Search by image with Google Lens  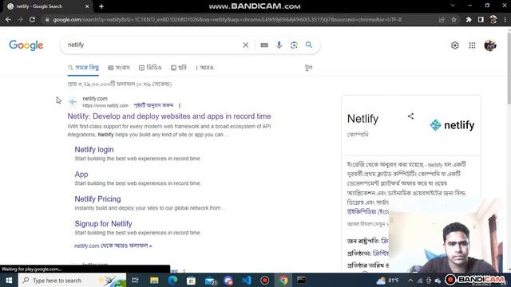pyautogui.click(x=294, y=45)
